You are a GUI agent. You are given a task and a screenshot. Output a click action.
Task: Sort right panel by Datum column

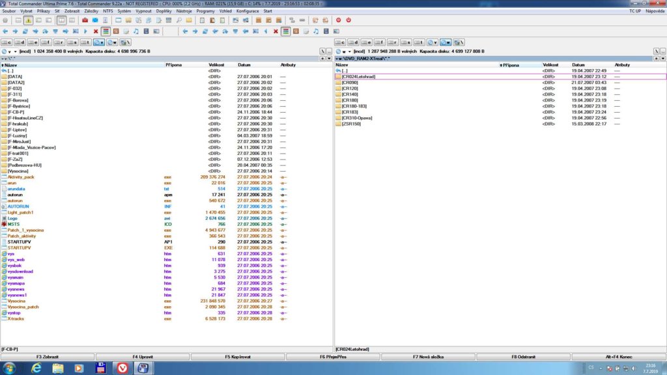tap(578, 65)
